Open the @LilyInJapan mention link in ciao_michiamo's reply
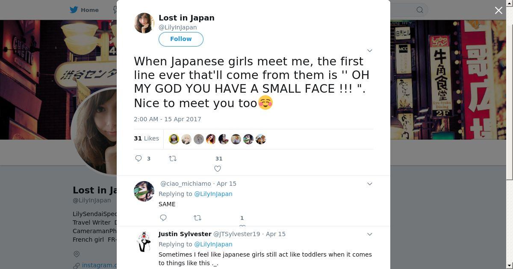Viewport: 513px width, 269px height. click(213, 194)
